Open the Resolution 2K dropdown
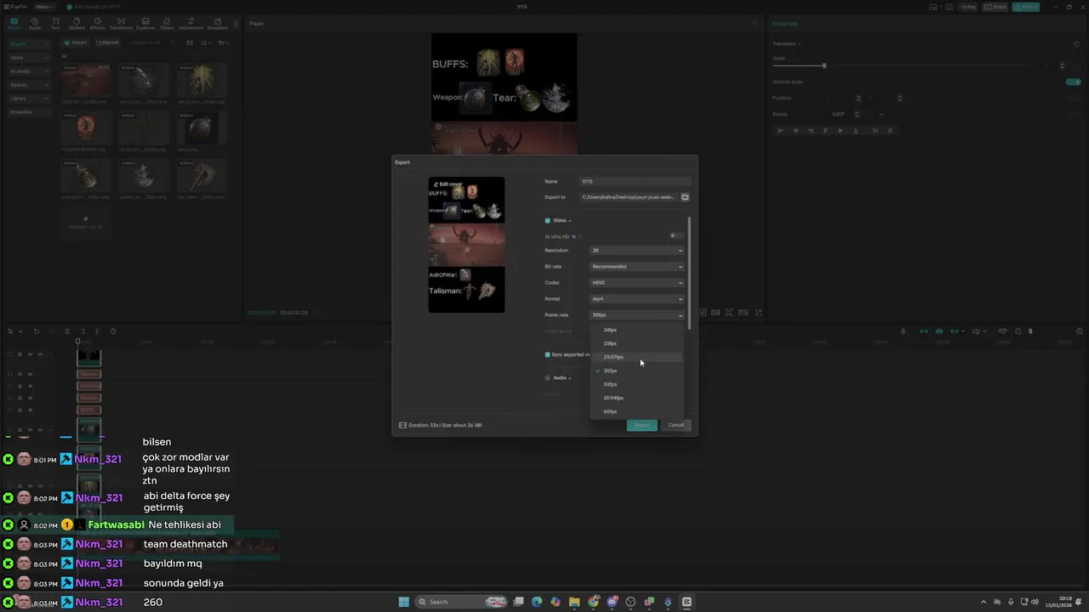1089x612 pixels. (637, 251)
